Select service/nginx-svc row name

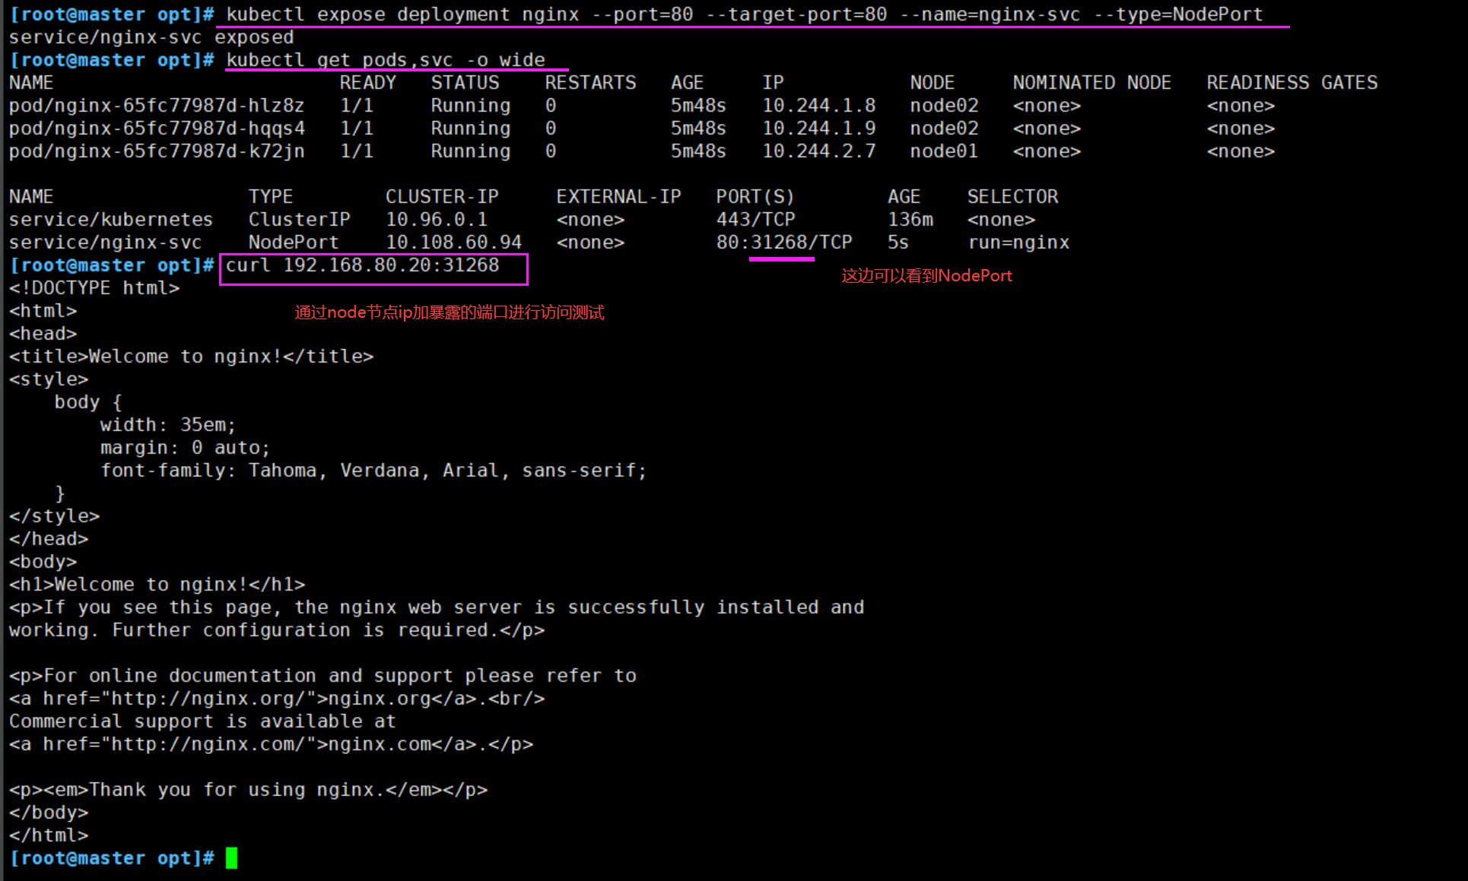[106, 242]
